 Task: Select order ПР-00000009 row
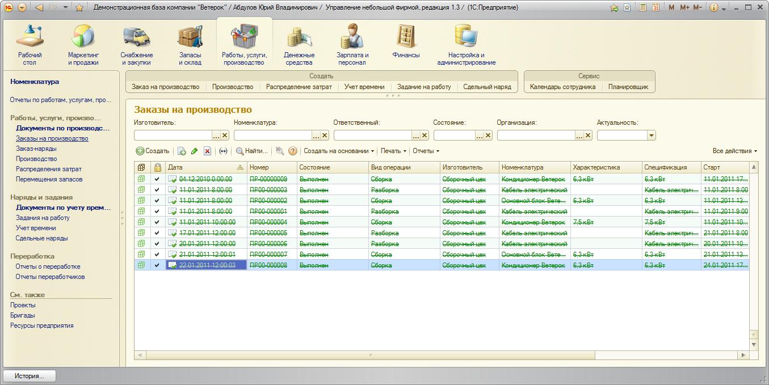[442, 179]
